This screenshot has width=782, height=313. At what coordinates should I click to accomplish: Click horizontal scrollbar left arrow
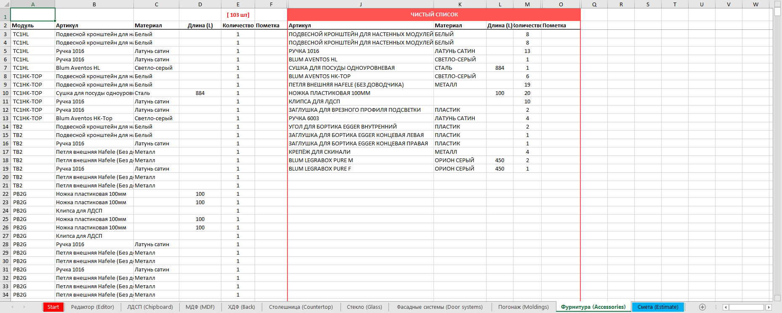pos(726,307)
